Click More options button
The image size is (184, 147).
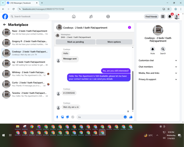114,42
